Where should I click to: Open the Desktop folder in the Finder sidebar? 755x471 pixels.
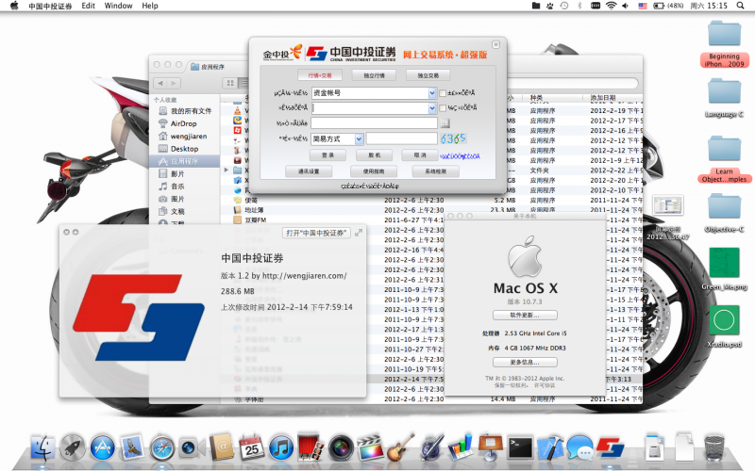(x=184, y=149)
